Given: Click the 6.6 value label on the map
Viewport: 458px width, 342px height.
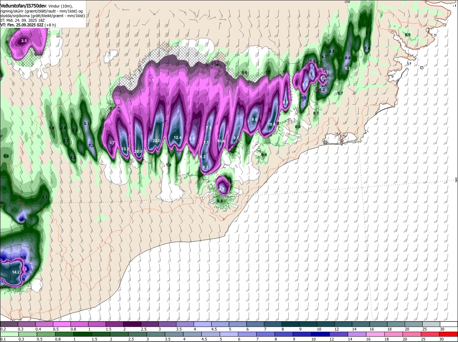Looking at the screenshot, I should pos(347,58).
